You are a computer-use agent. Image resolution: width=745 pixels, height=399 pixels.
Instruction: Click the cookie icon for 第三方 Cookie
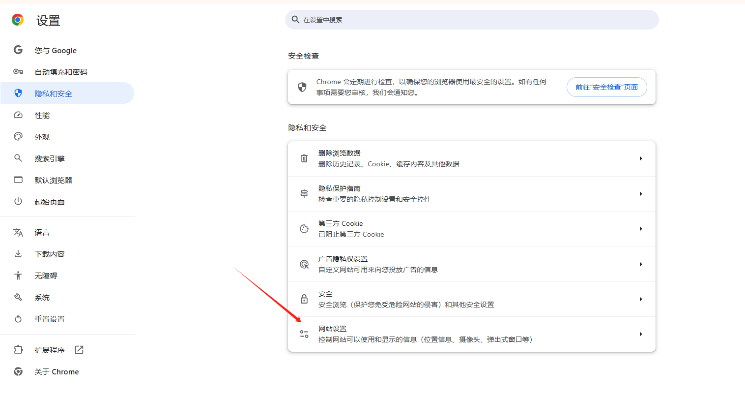304,229
